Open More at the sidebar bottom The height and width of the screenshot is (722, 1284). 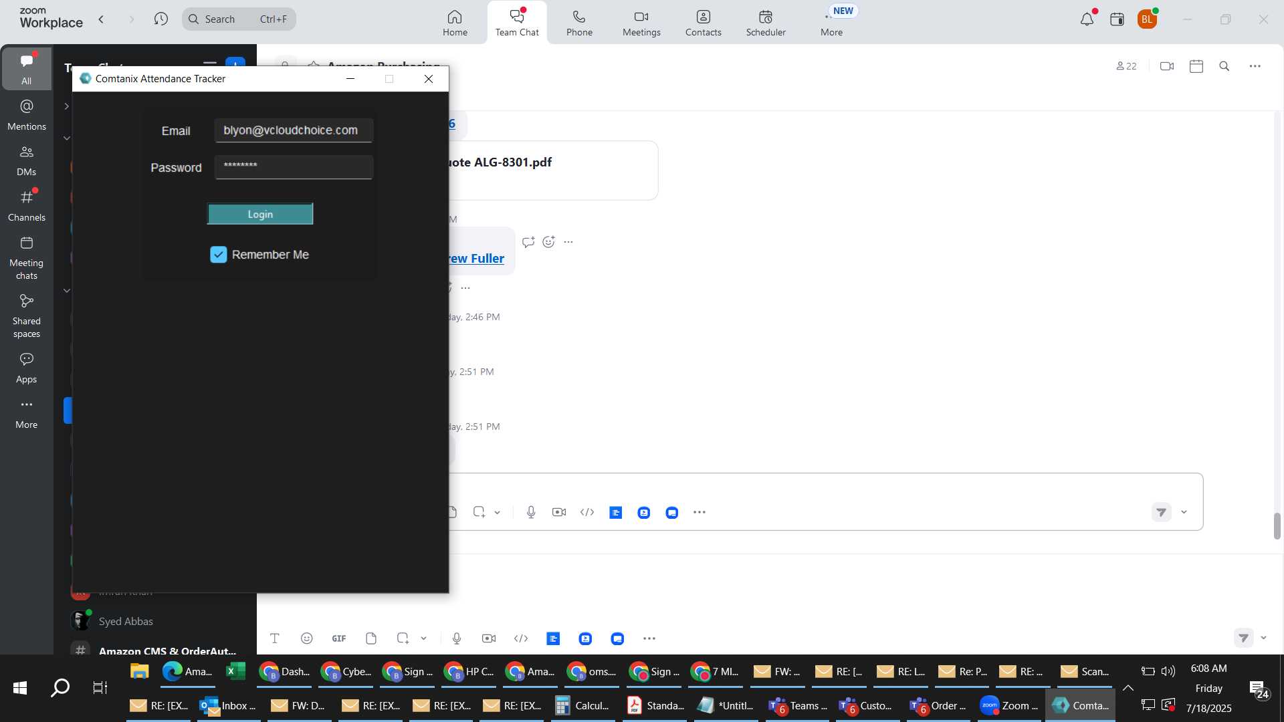pyautogui.click(x=27, y=412)
